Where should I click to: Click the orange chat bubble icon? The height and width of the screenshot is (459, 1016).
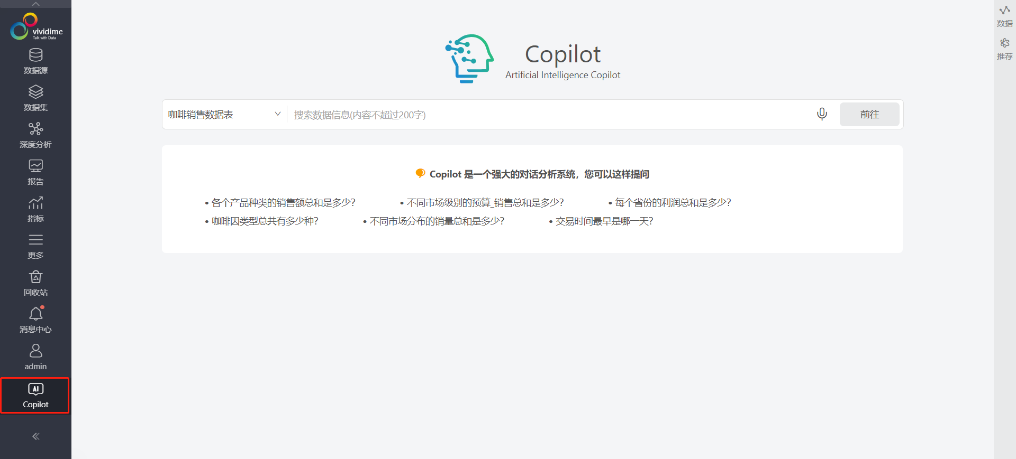pyautogui.click(x=420, y=173)
